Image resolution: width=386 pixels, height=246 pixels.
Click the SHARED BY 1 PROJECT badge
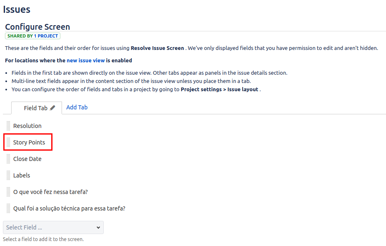click(x=33, y=36)
